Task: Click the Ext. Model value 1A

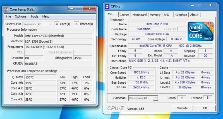Action: pos(171,56)
